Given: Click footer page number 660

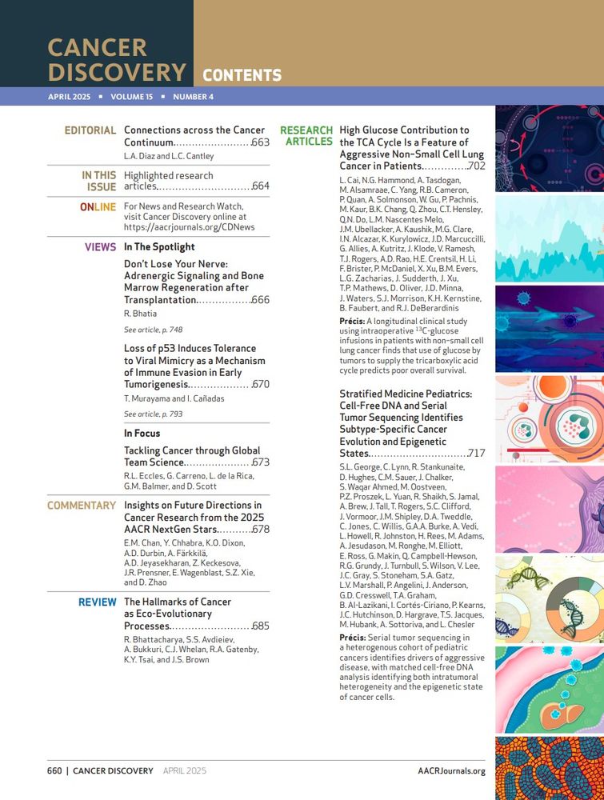Looking at the screenshot, I should click(54, 771).
